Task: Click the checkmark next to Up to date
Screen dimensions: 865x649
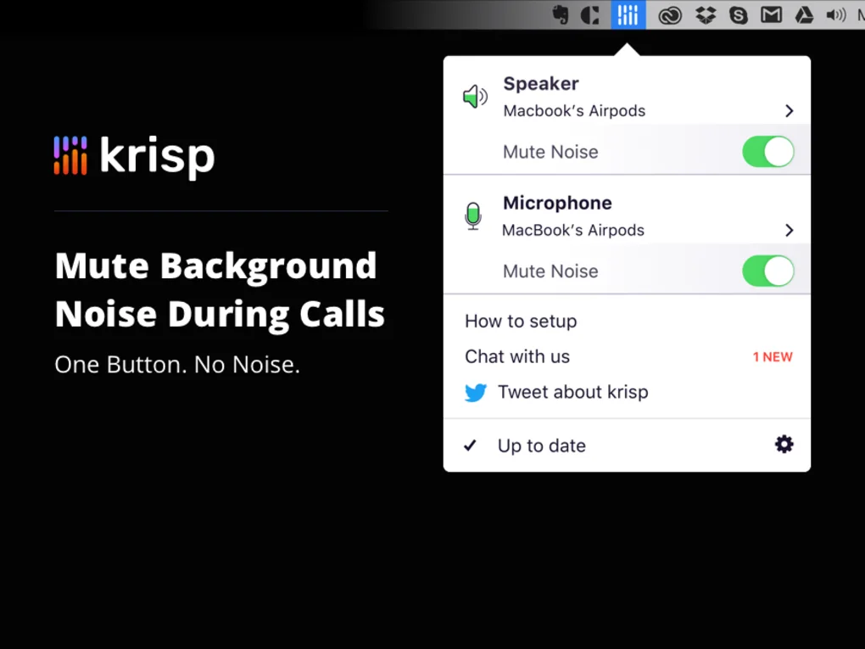Action: click(470, 445)
